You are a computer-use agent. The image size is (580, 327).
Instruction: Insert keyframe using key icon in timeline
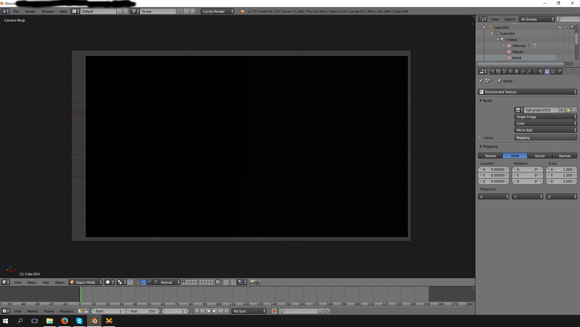(x=321, y=311)
